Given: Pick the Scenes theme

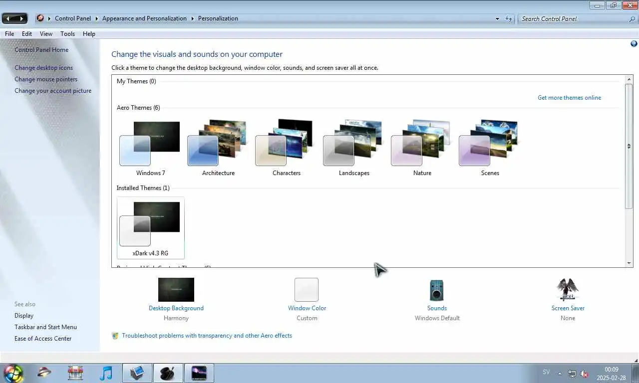Looking at the screenshot, I should [490, 148].
